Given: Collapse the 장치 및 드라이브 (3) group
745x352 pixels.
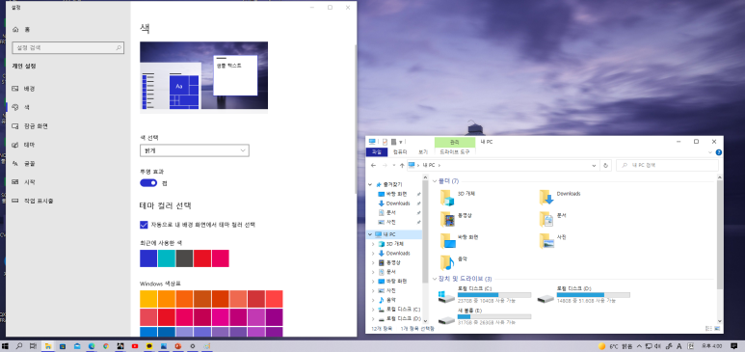Looking at the screenshot, I should point(436,279).
